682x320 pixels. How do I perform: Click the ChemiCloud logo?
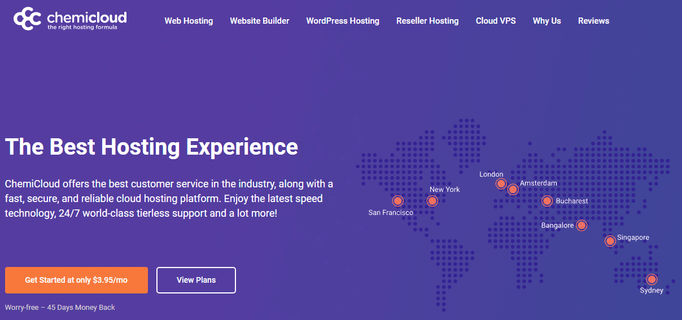(x=70, y=19)
